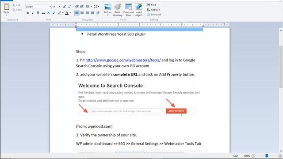
Task: Click the zoom in plus button
Action: point(280,156)
